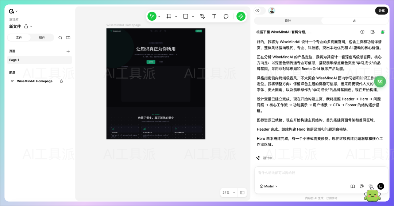Open the knowledge book icon in chat input
The width and height of the screenshot is (394, 206).
[352, 186]
